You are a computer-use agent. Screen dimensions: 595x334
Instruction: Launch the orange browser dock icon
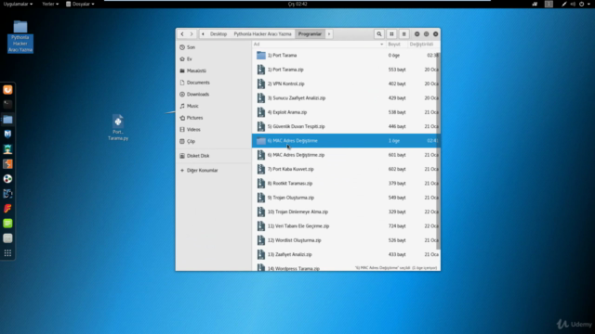(x=7, y=90)
